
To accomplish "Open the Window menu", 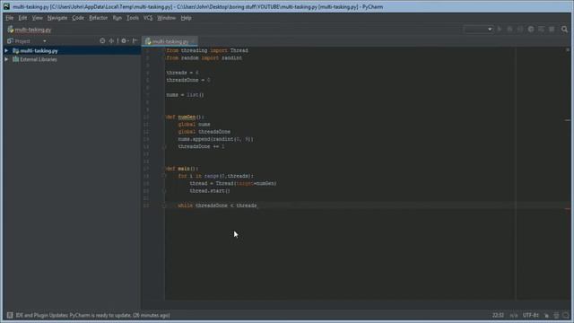I will coord(166,18).
